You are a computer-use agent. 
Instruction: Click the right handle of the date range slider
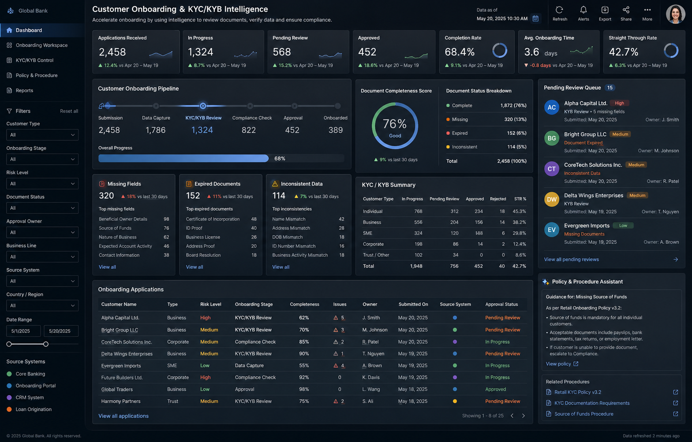coord(46,344)
